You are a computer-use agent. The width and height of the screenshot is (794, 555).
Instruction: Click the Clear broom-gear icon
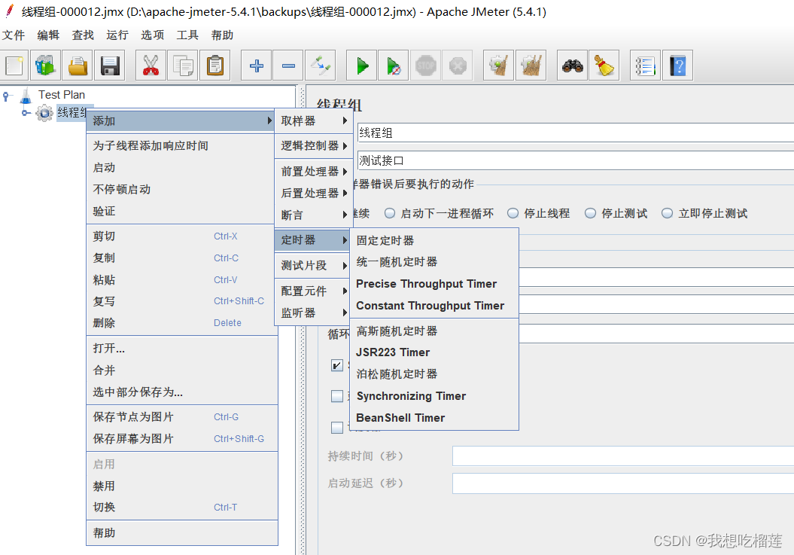[499, 66]
